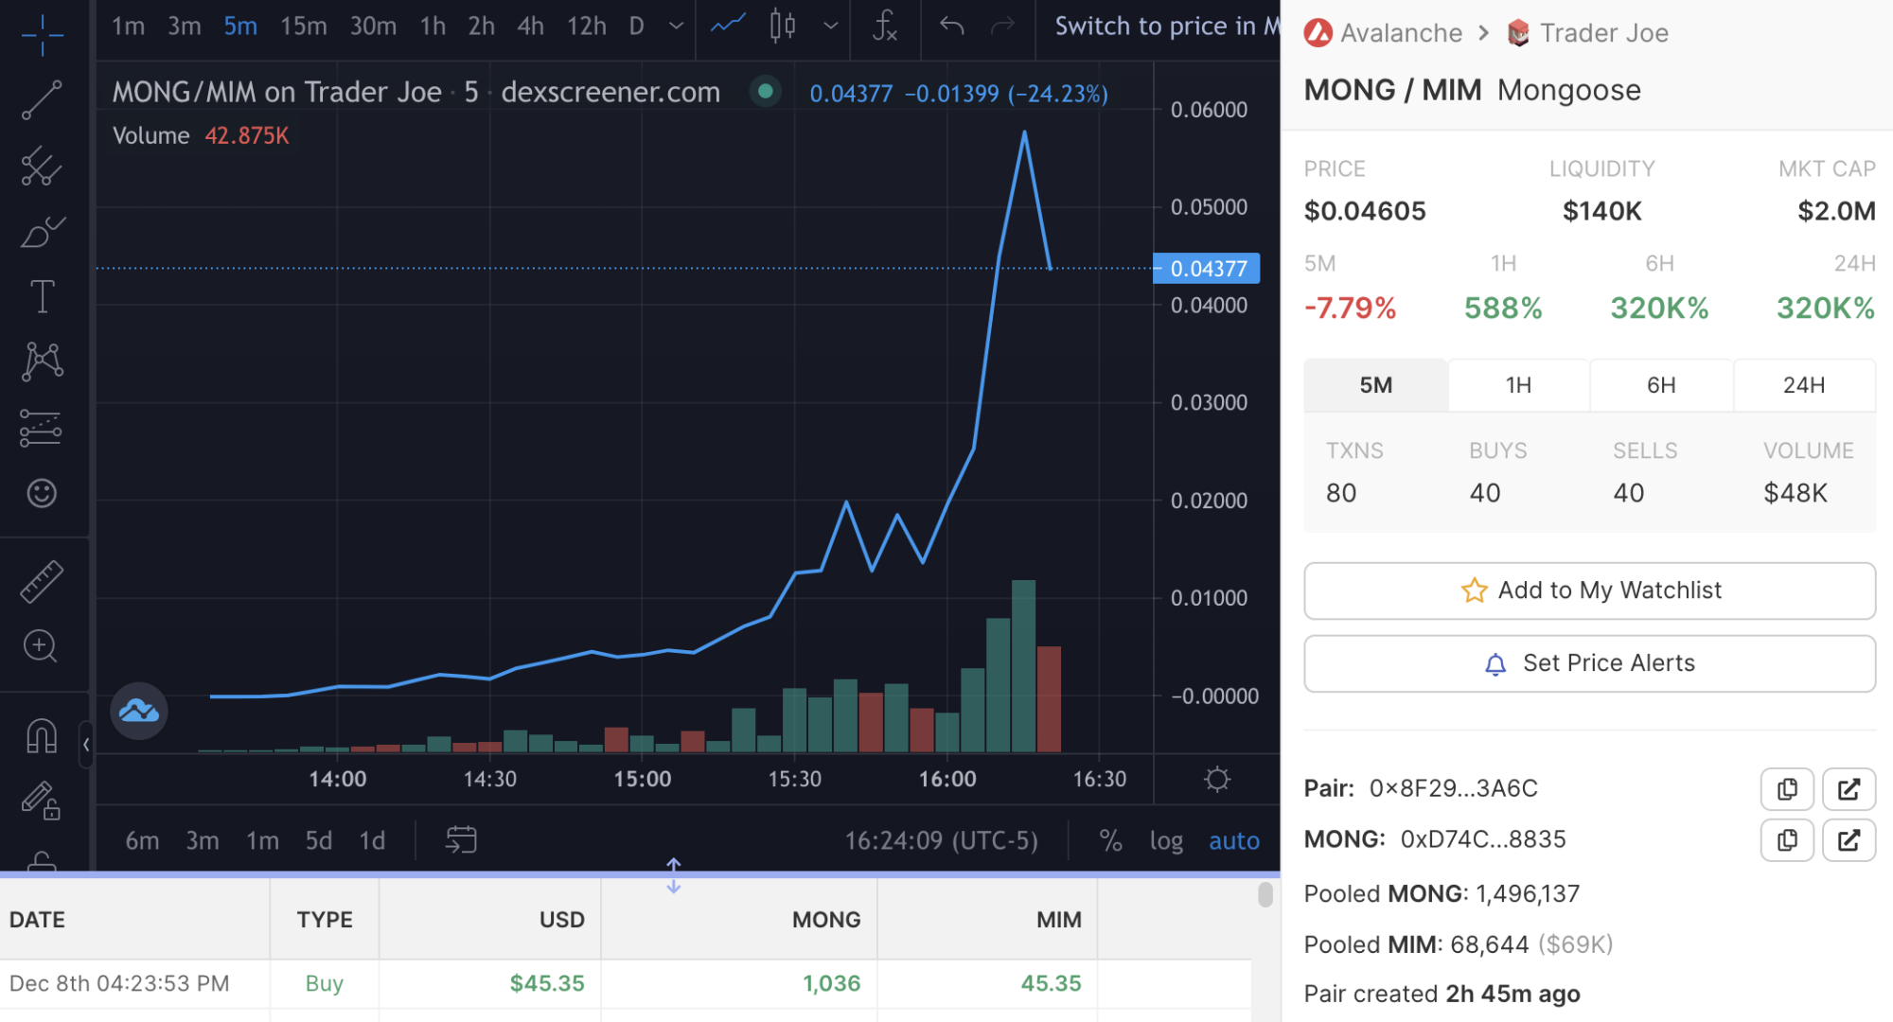Open timezone 16:24:09 (UTC-5) menu
This screenshot has width=1893, height=1022.
941,840
